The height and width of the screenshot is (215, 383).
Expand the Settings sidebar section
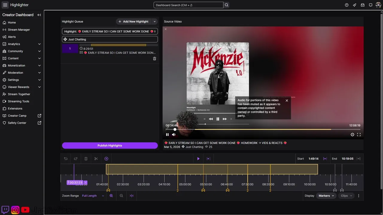click(x=39, y=80)
